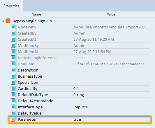Click the teal icon beside CreatedBy
155x128 pixels.
click(13, 33)
